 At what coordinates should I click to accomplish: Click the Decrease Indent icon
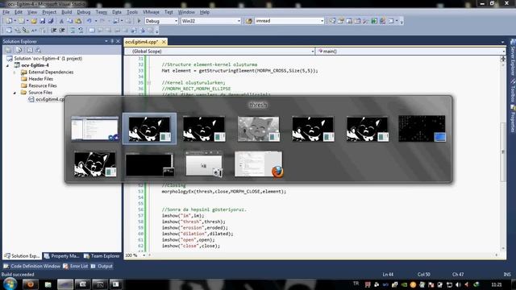click(x=54, y=31)
